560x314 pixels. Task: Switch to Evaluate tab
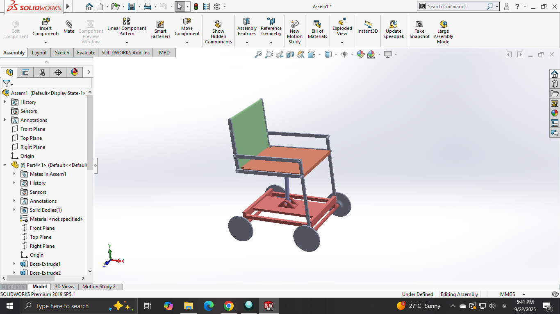(86, 52)
